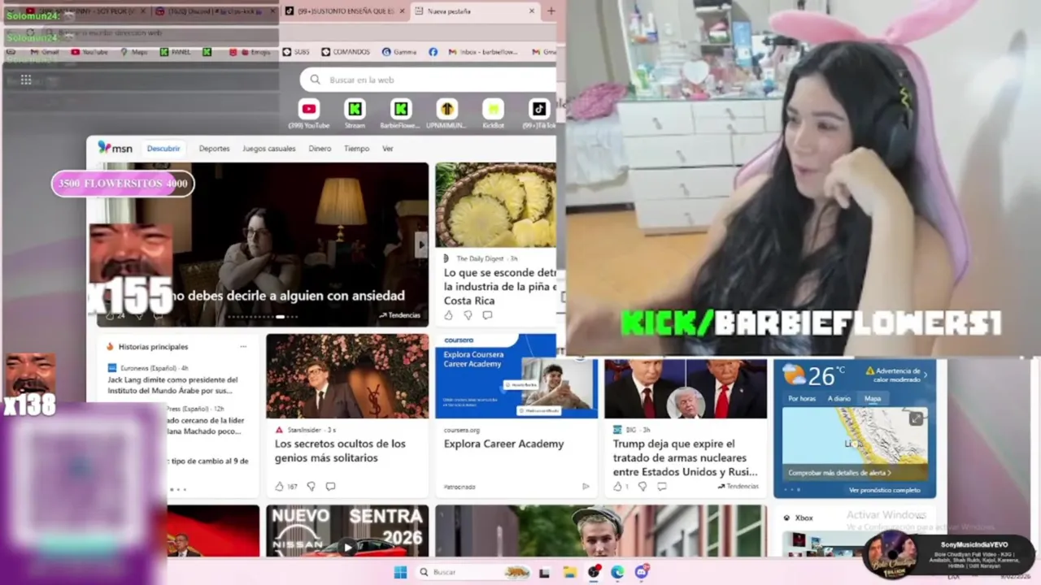The image size is (1041, 585).
Task: Open the SUBS bookmark
Action: tap(296, 52)
